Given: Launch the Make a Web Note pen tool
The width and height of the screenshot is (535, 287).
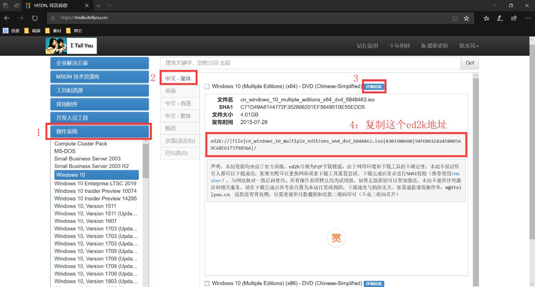Looking at the screenshot, I should coord(500,18).
